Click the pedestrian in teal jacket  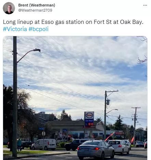[x=19, y=145]
